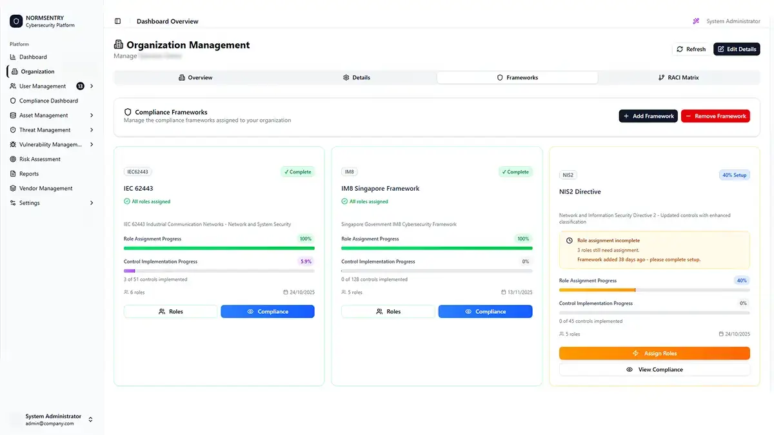The image size is (774, 435).
Task: Click the Settings sliders icon in sidebar
Action: pyautogui.click(x=13, y=203)
